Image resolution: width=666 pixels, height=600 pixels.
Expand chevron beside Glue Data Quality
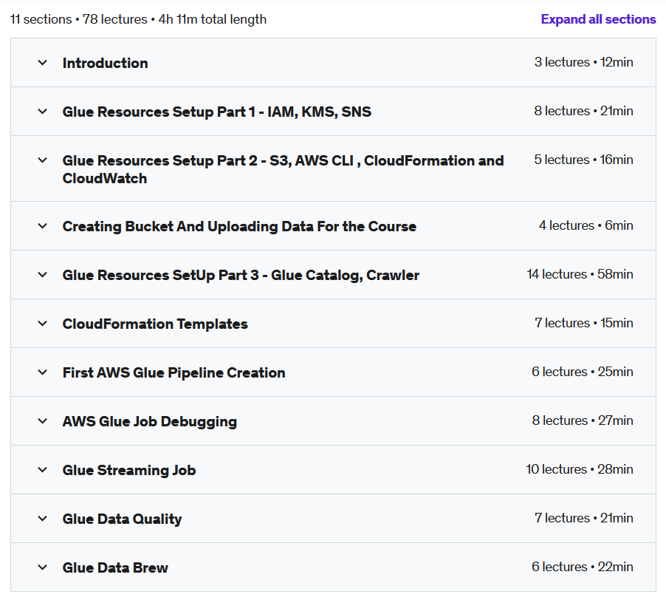(43, 519)
